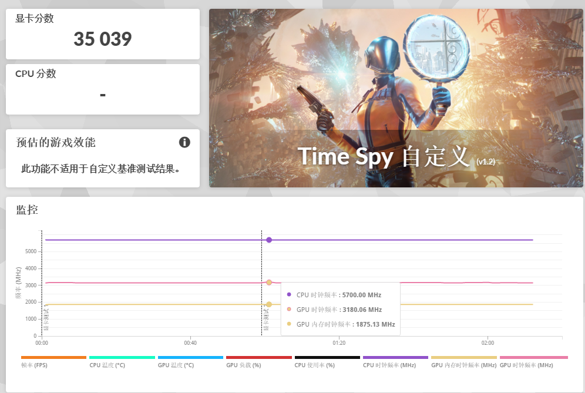This screenshot has height=393, width=585.
Task: Click the orange data point on GPU clock line
Action: [269, 283]
